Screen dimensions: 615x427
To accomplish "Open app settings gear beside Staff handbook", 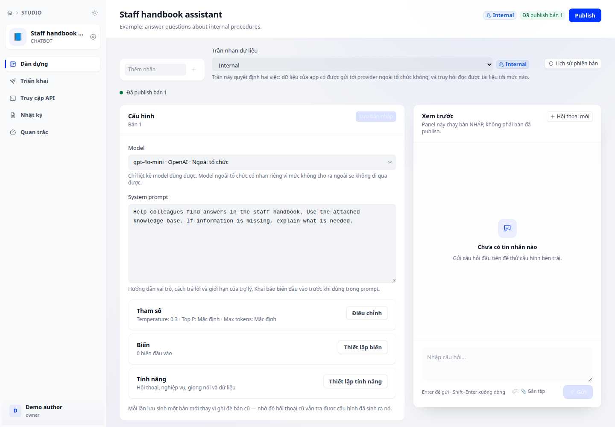I will [93, 37].
